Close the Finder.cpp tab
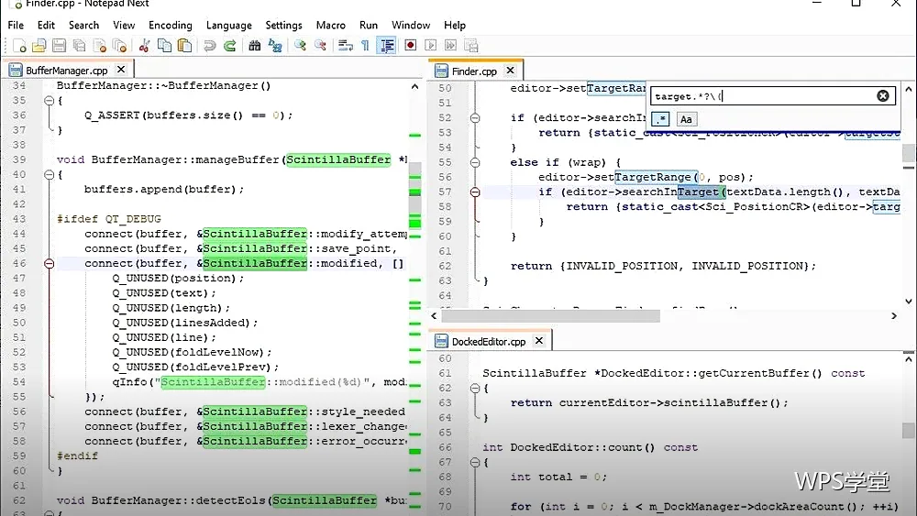The width and height of the screenshot is (917, 516). 511,71
